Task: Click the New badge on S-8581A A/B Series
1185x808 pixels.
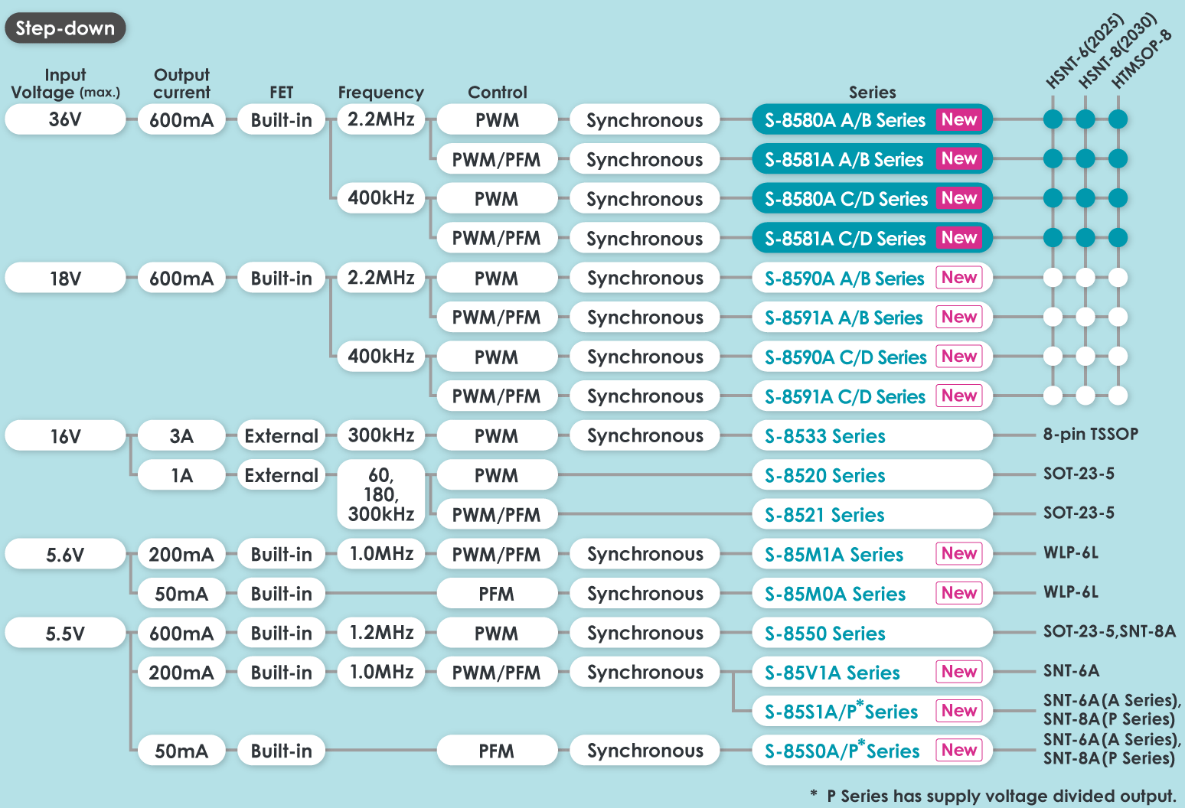Action: tap(959, 159)
